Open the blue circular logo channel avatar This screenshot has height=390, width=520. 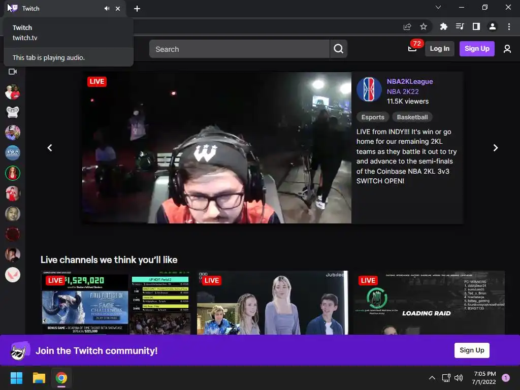tap(13, 153)
